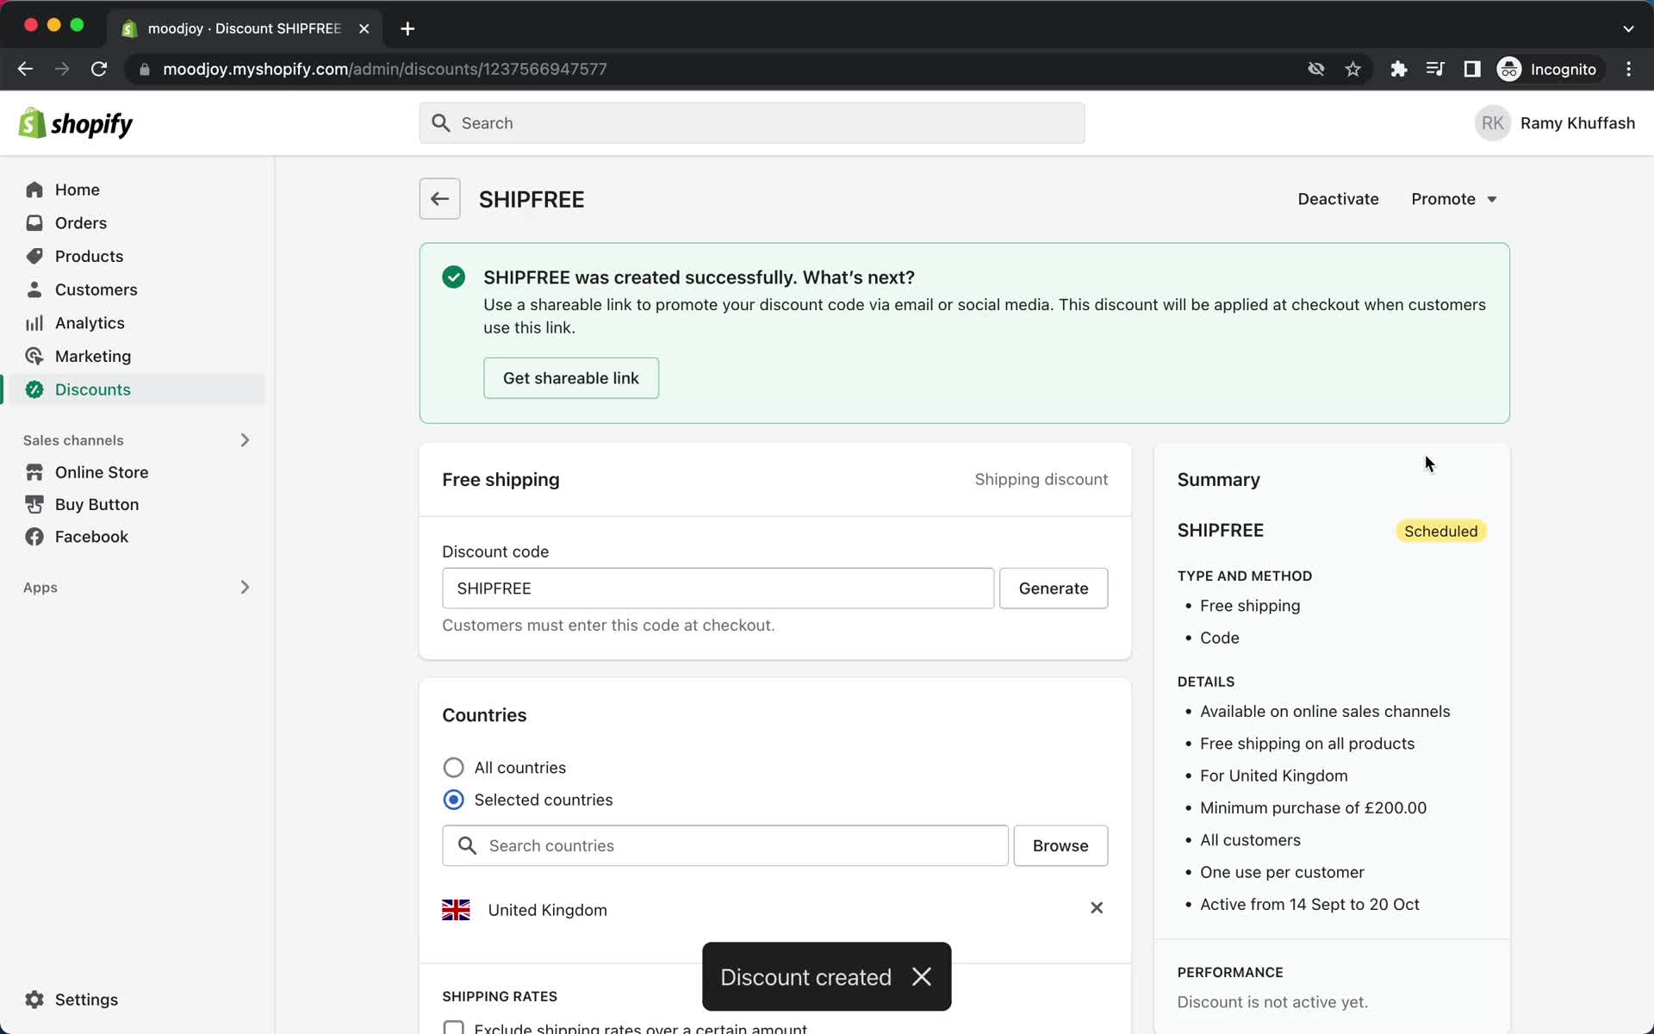Click the Get shareable link button
Image resolution: width=1654 pixels, height=1034 pixels.
pyautogui.click(x=570, y=377)
